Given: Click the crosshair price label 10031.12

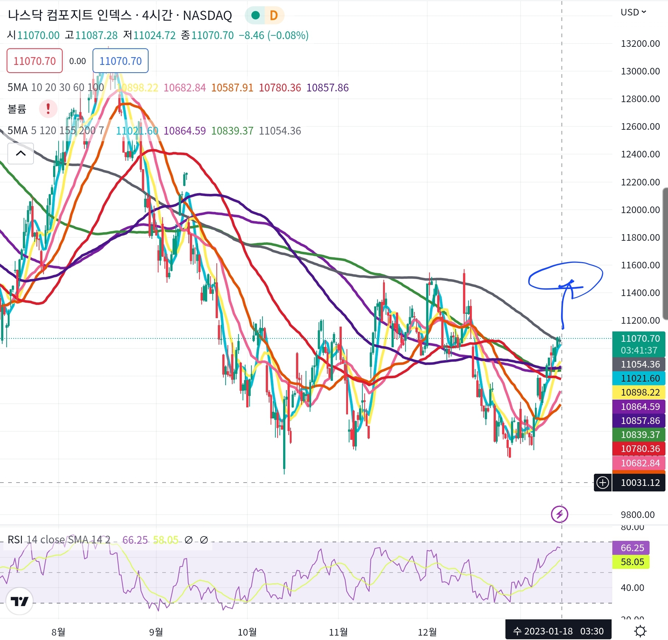Looking at the screenshot, I should 639,483.
